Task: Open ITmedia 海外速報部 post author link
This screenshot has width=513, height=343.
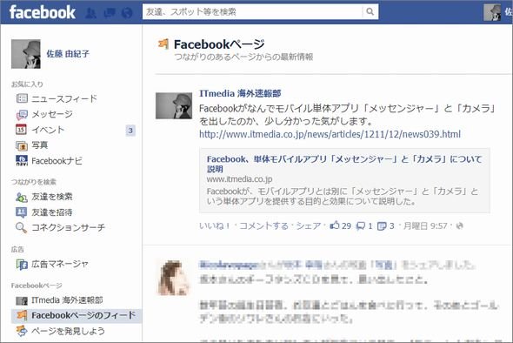Action: pyautogui.click(x=240, y=93)
